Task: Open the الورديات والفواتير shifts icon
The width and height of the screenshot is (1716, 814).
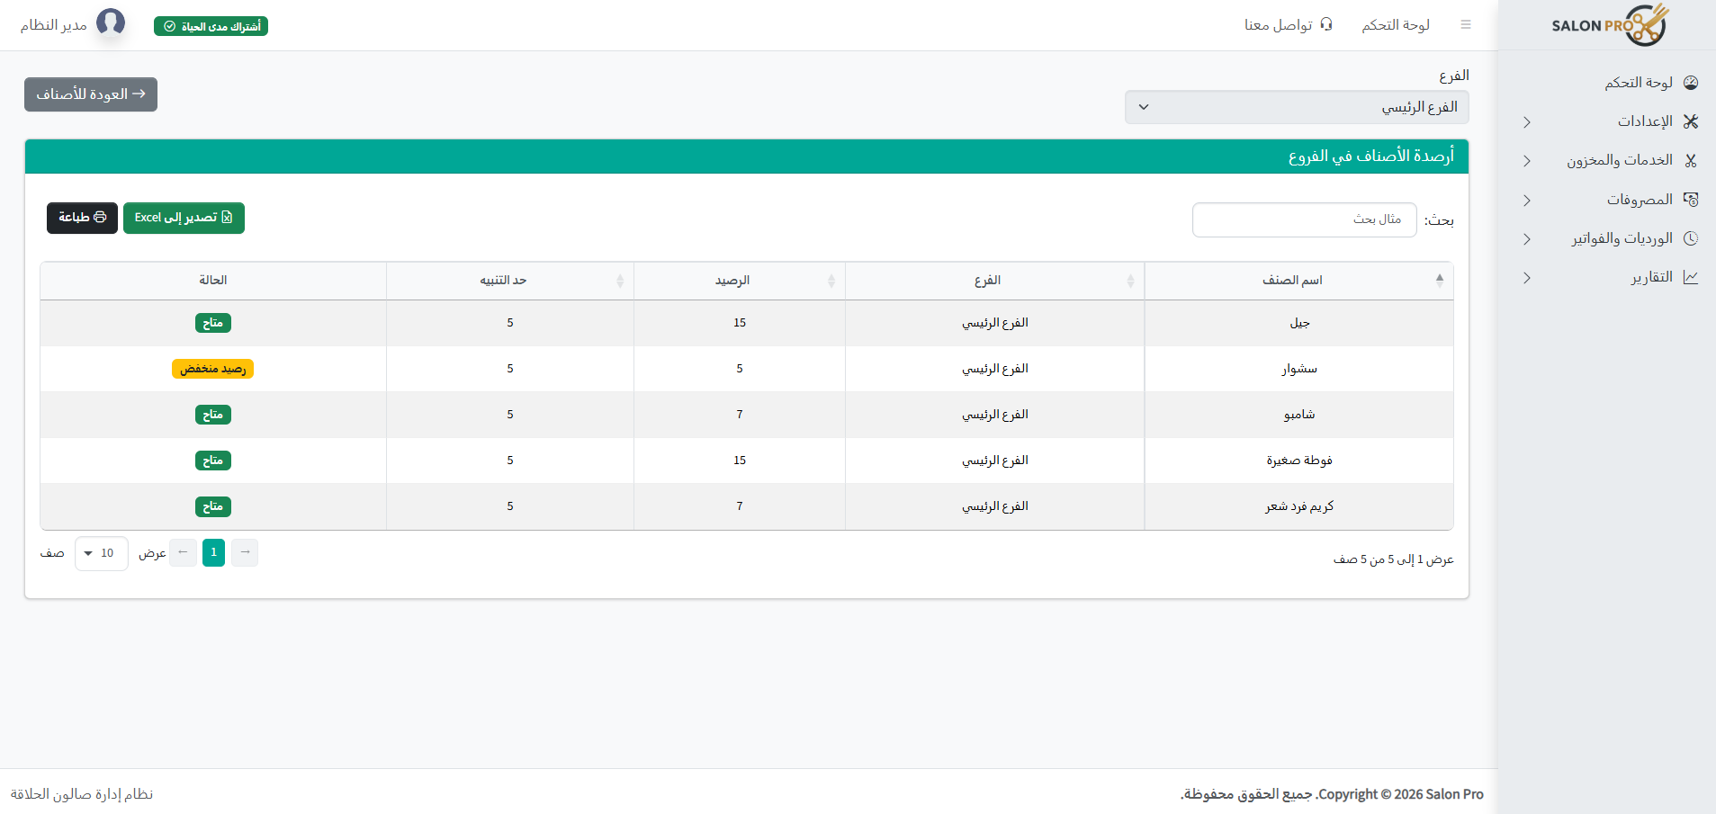Action: (x=1692, y=237)
